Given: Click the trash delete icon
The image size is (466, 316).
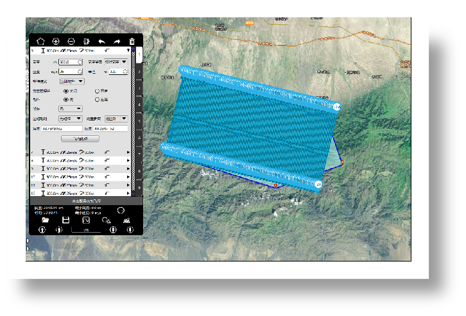Looking at the screenshot, I should click(132, 41).
